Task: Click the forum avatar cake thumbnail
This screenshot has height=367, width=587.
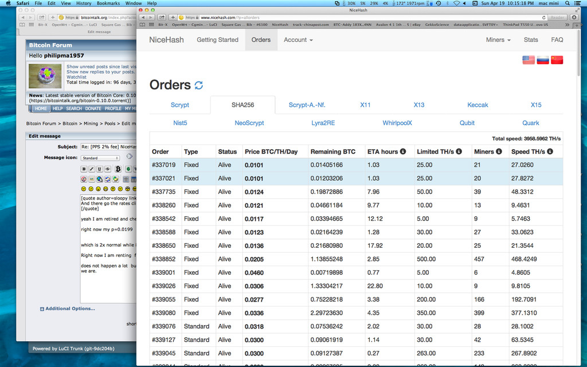Action: 45,76
